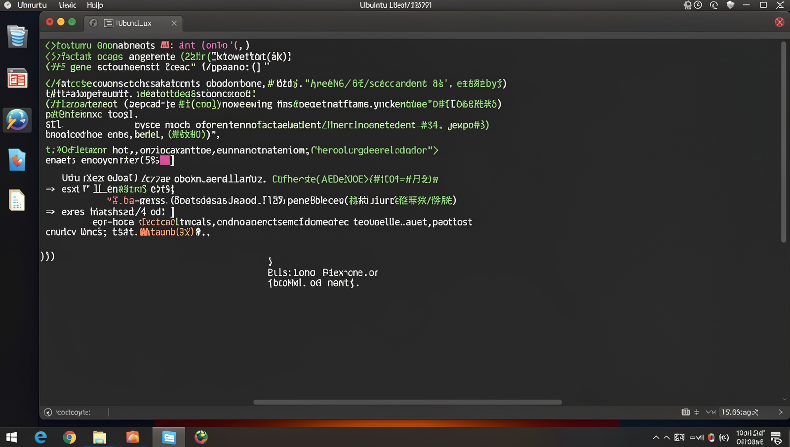Click the wireless signal icon in system tray
Viewport: 790px width, 447px height.
(x=724, y=437)
